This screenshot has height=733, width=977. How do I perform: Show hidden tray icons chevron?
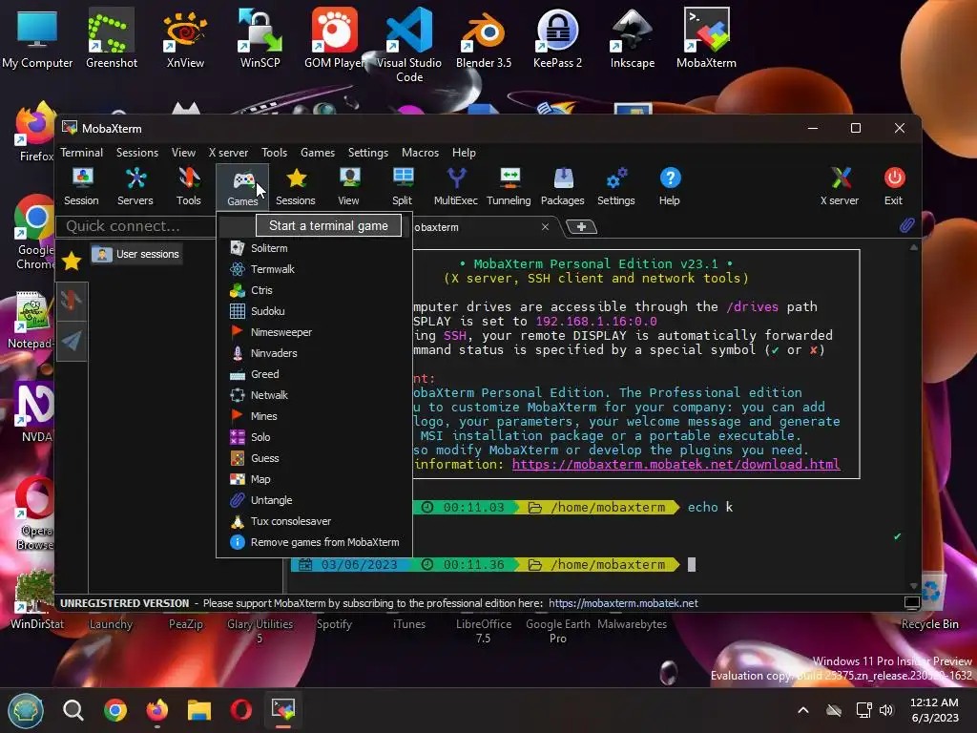click(803, 710)
